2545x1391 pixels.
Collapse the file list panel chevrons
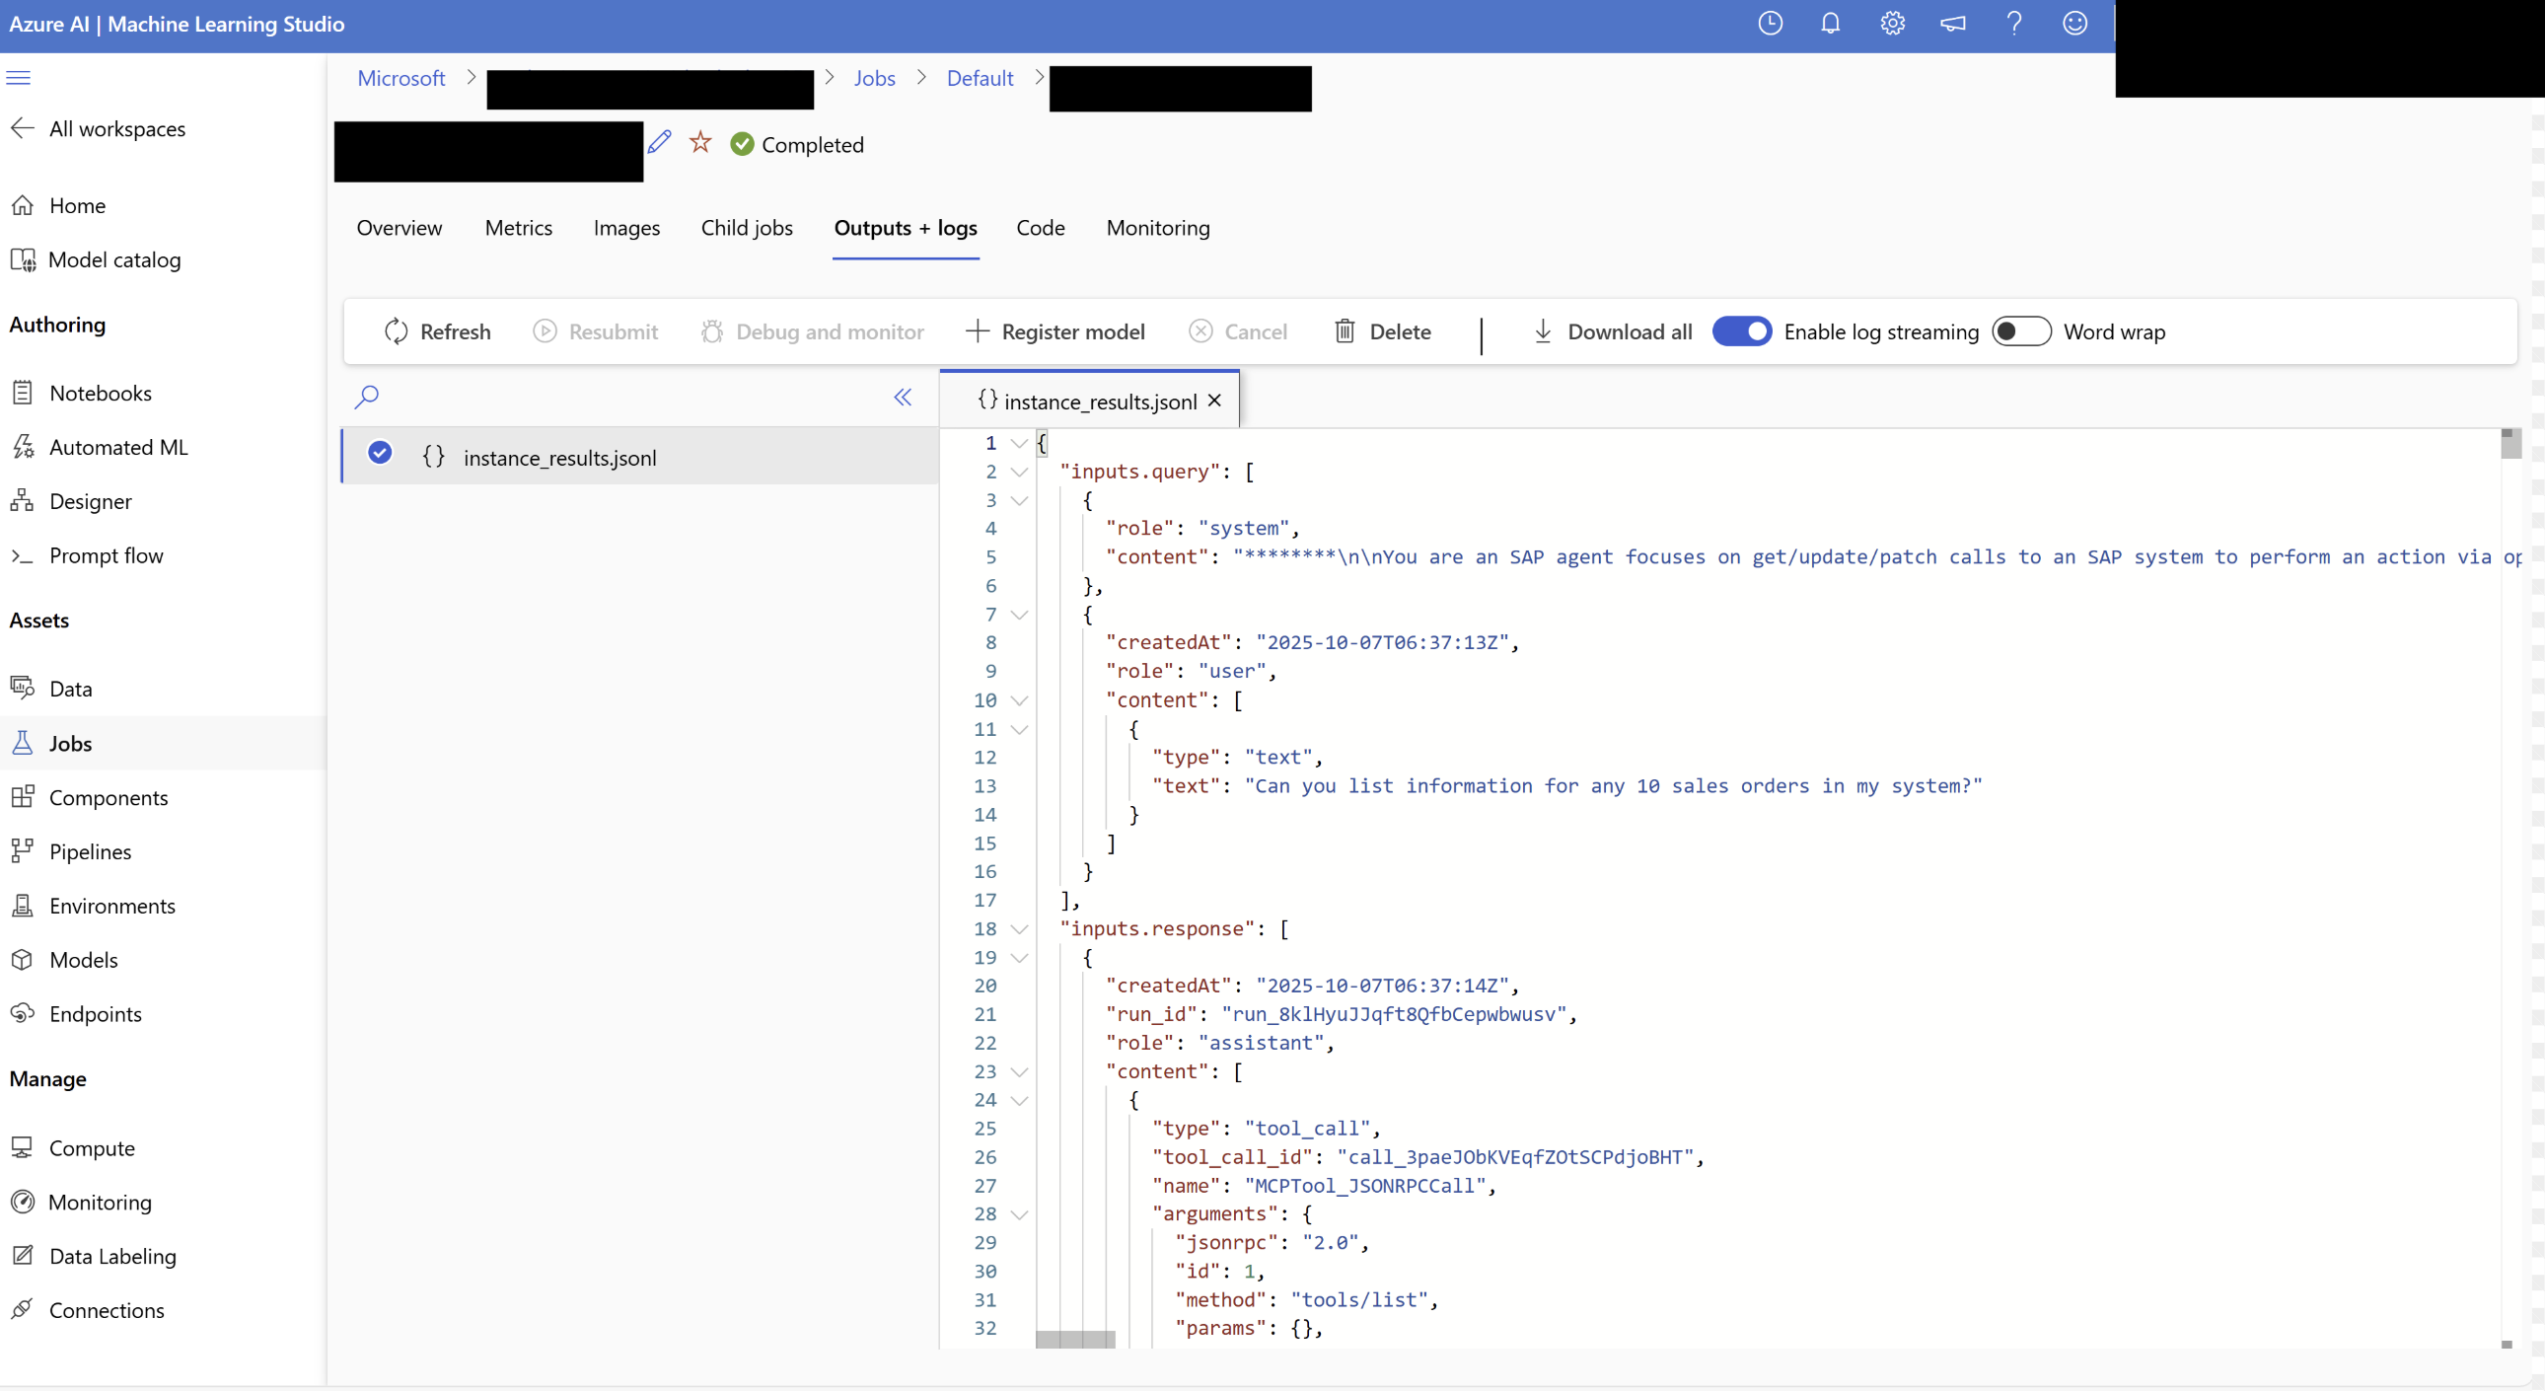click(x=902, y=398)
